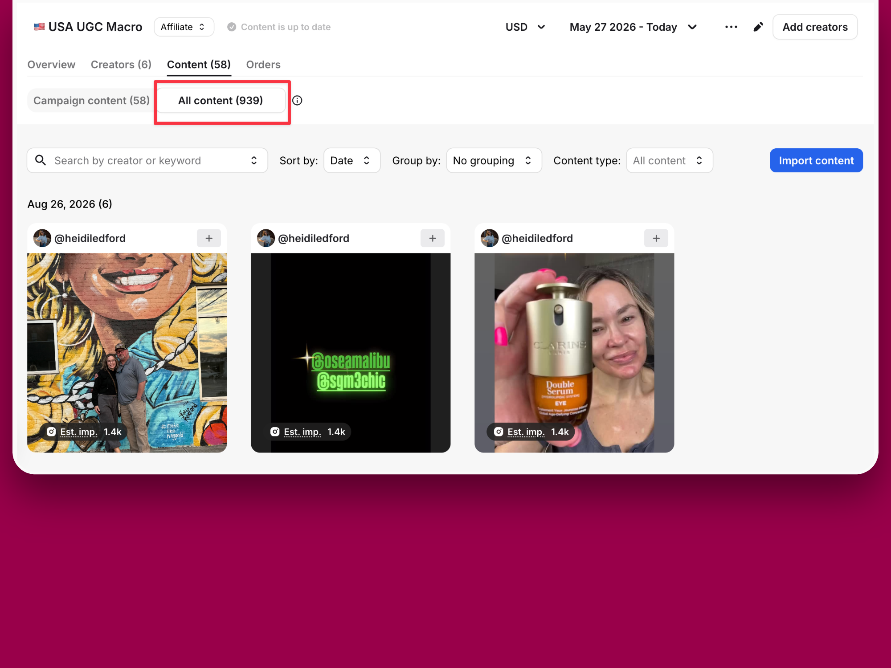Click the plus button on the mural post card
Viewport: 891px width, 668px height.
[209, 238]
